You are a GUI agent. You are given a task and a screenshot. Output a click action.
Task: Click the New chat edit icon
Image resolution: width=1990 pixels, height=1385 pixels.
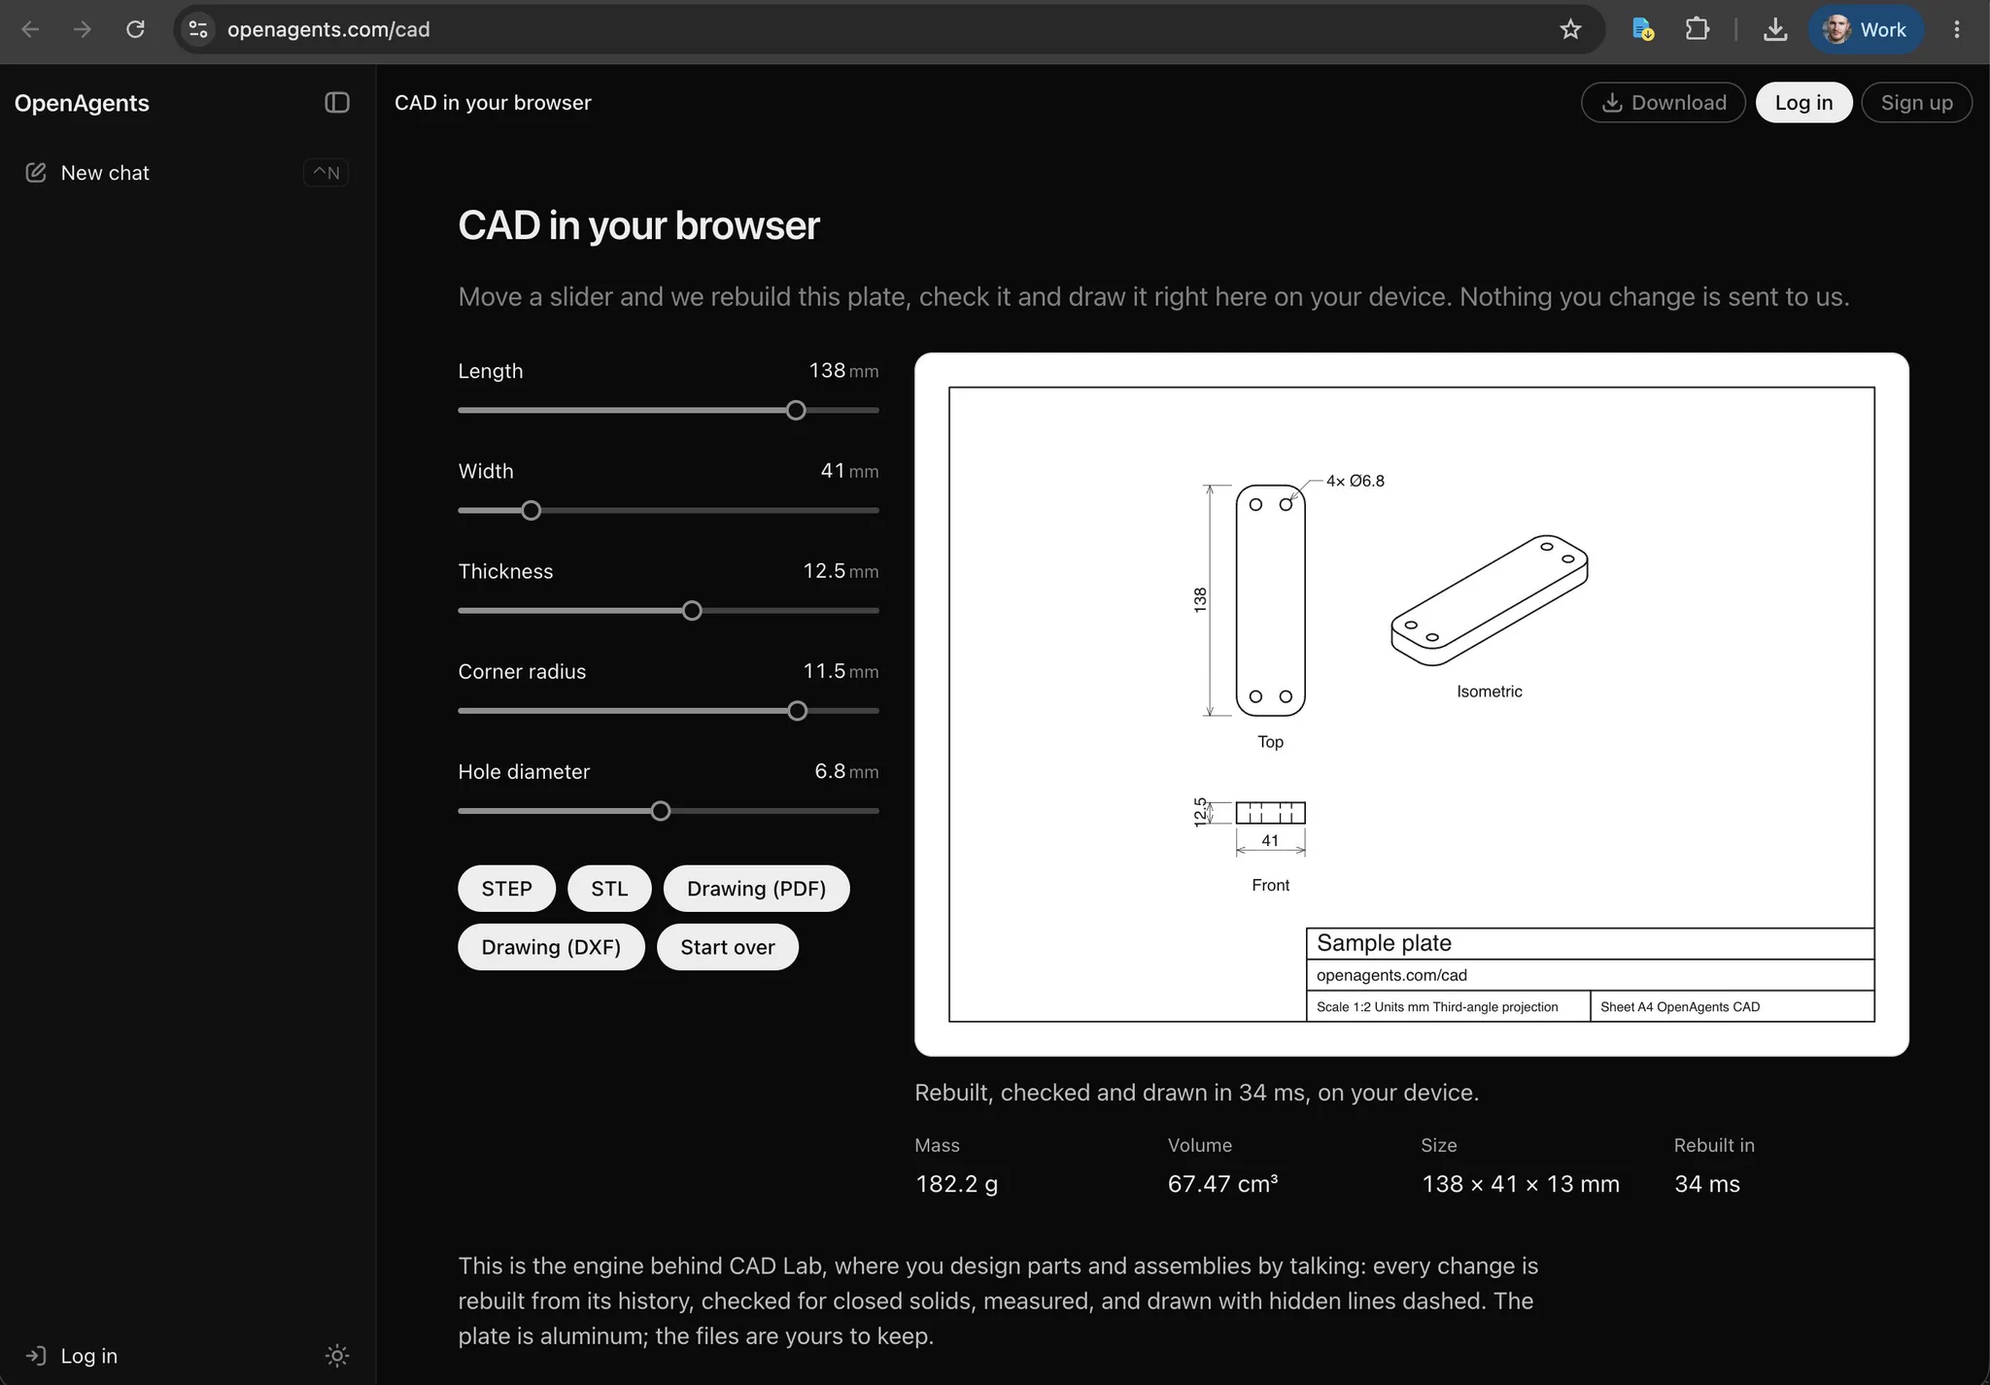(36, 173)
